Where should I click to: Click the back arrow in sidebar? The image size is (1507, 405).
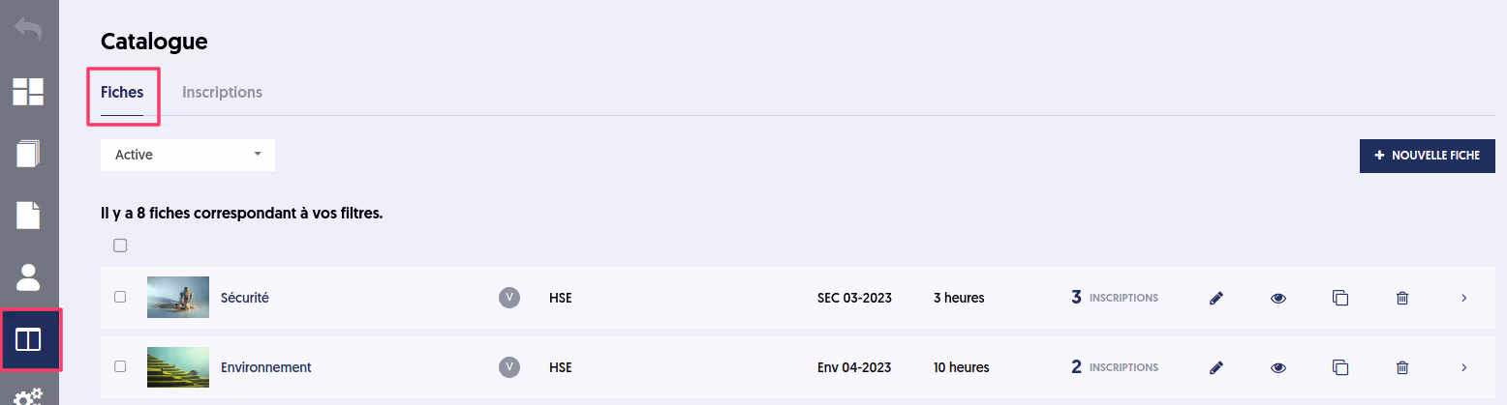pyautogui.click(x=28, y=29)
